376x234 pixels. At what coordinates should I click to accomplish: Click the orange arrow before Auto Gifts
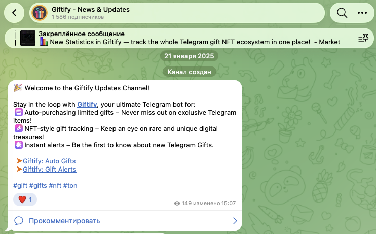19,161
